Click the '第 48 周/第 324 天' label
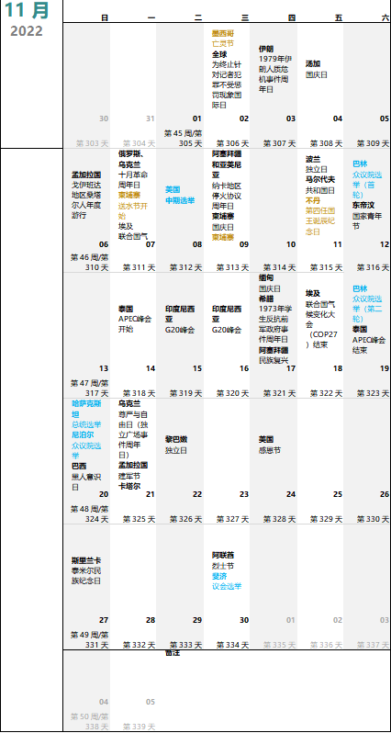 (90, 513)
